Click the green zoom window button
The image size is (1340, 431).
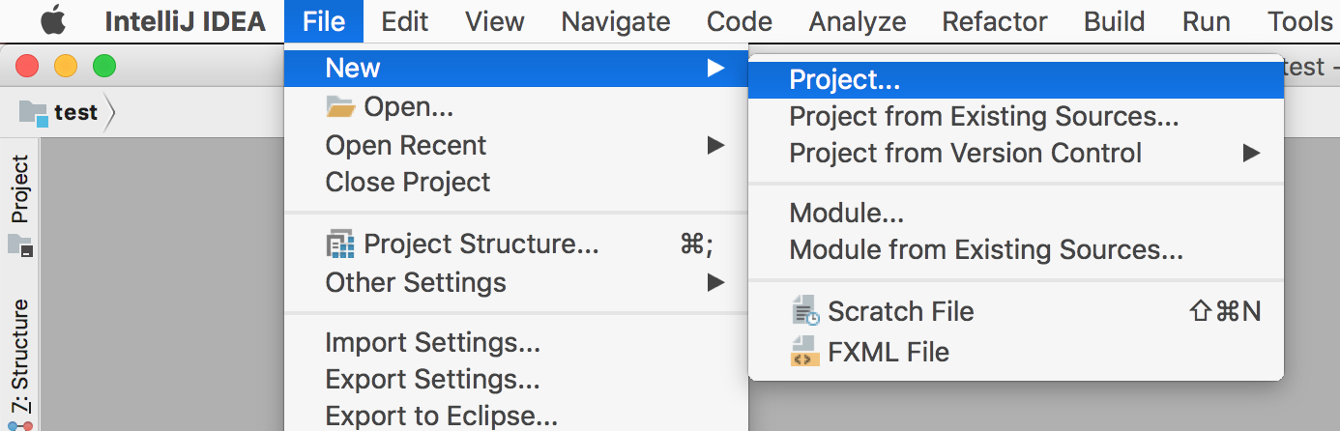(103, 67)
